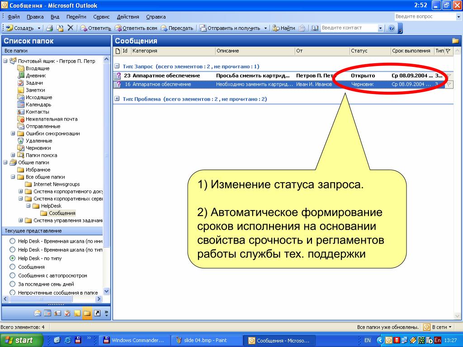This screenshot has height=347, width=463.
Task: Open the Входящие folder
Action: [38, 68]
